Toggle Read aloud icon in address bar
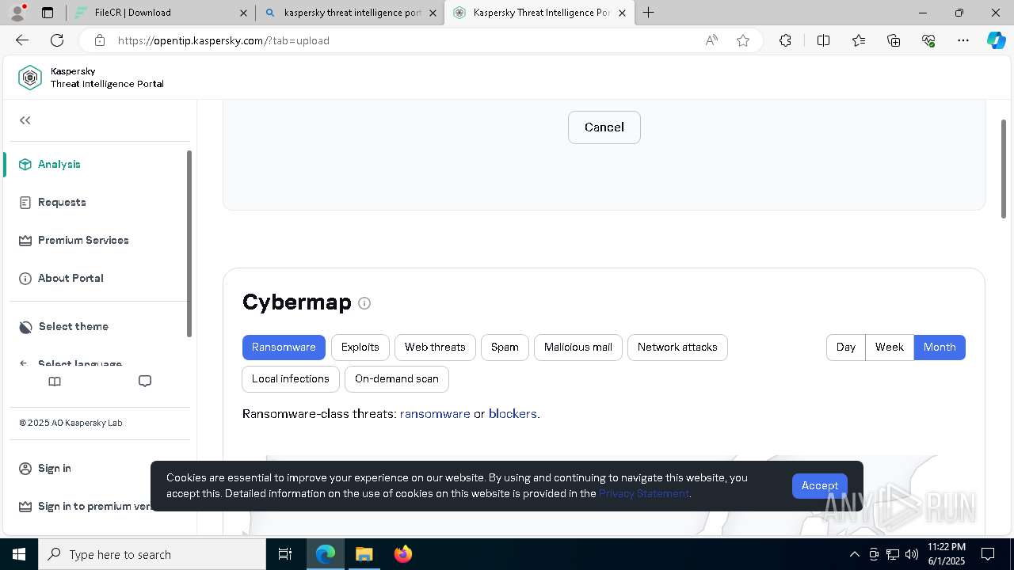 tap(711, 40)
